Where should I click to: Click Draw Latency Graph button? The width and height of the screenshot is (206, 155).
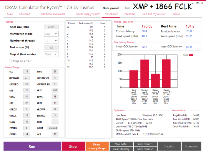(x=97, y=146)
